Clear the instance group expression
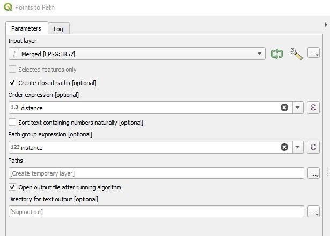Image resolution: width=330 pixels, height=236 pixels. pos(284,147)
